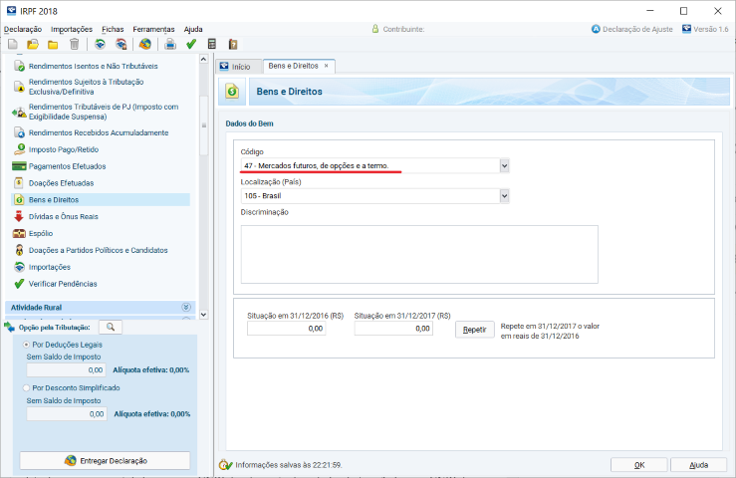Click the green checkmark toolbar icon
Screen dimensions: 736x478
191,45
